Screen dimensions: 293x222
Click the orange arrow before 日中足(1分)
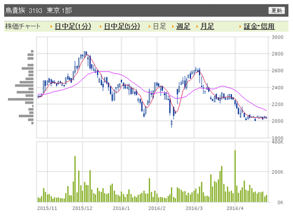[x=51, y=26]
